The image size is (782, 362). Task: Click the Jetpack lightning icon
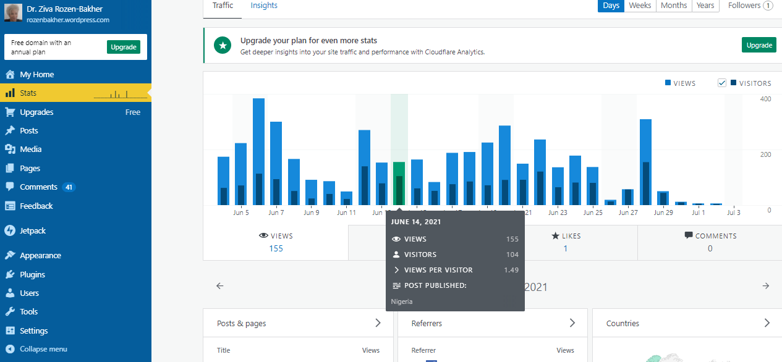pyautogui.click(x=10, y=230)
